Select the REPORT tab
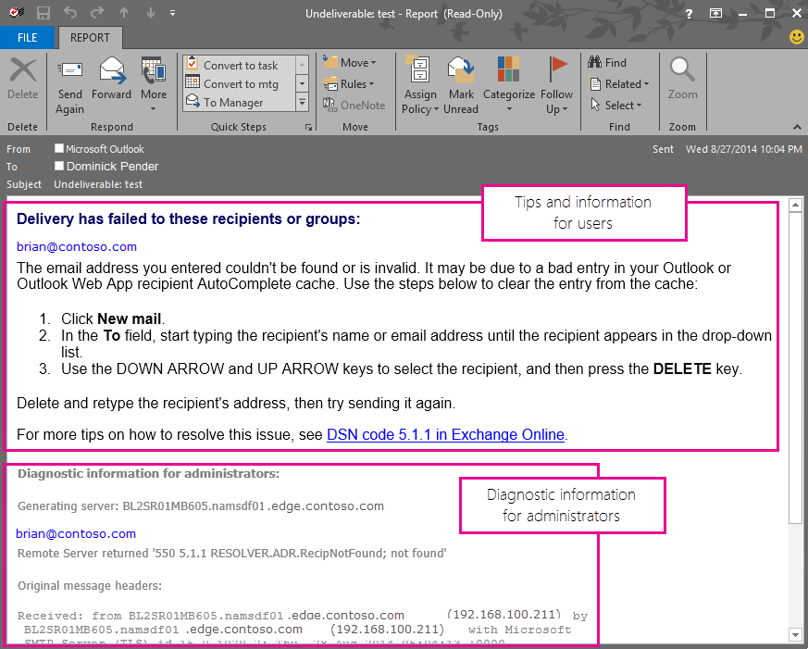The height and width of the screenshot is (649, 808). pos(90,38)
